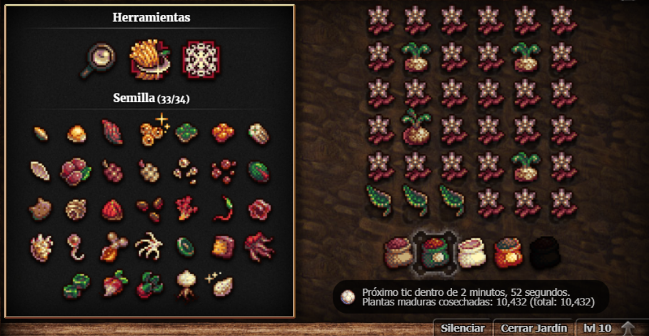Screen dimensions: 649x336
Task: Choose the white-branched root-like seed
Action: [149, 246]
